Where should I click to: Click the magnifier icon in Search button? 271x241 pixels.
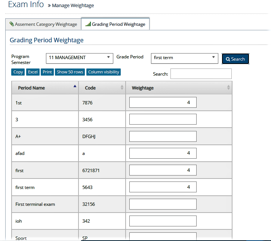[228, 59]
